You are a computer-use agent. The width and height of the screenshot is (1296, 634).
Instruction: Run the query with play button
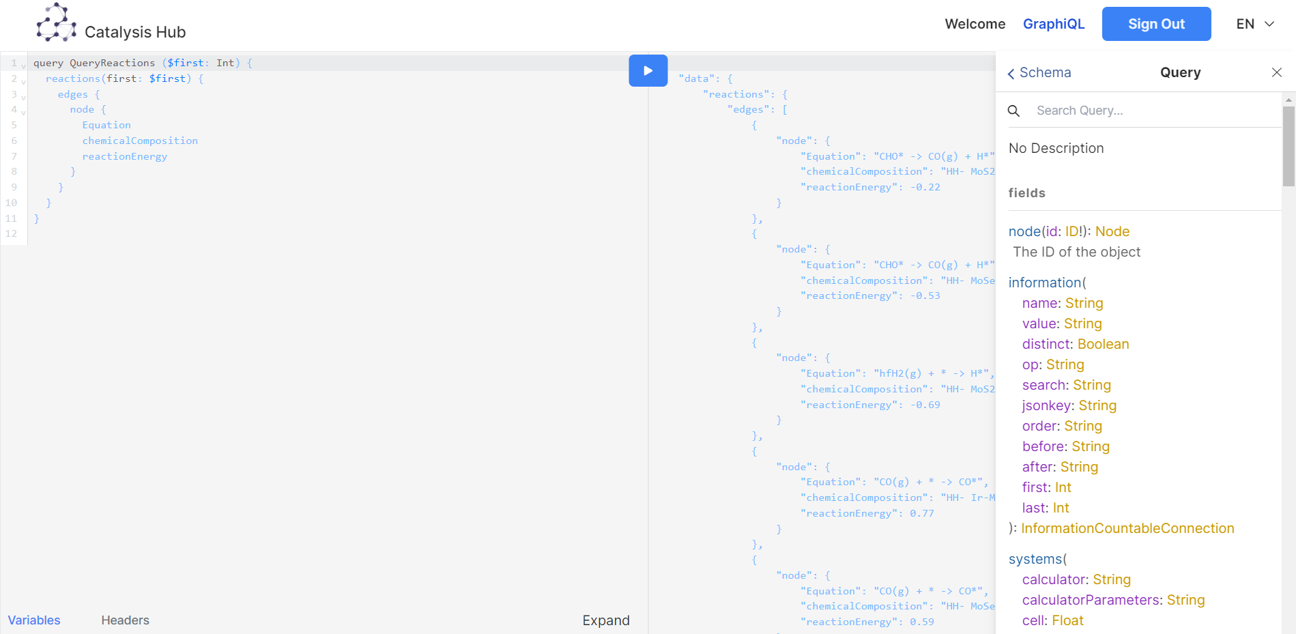[x=648, y=70]
